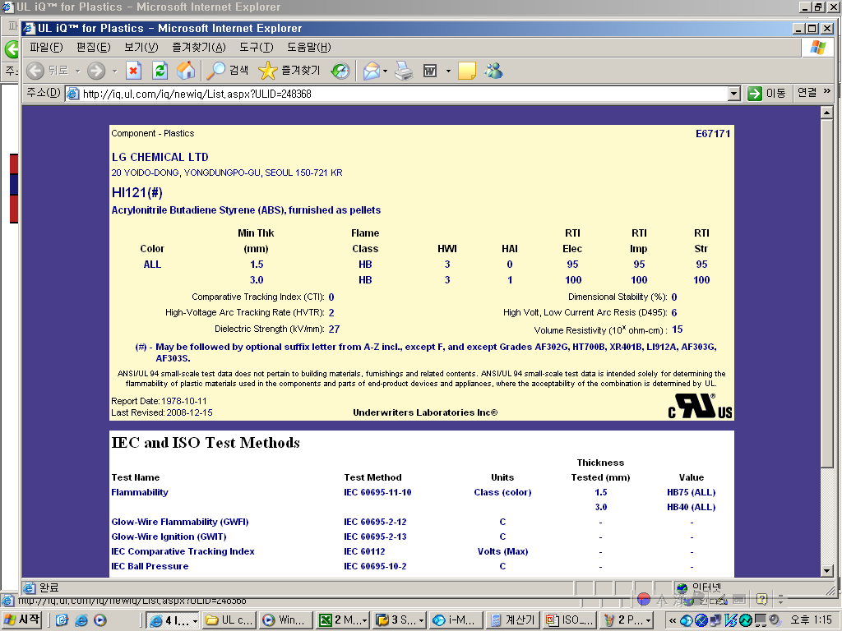Click the 시작 Start button

click(22, 619)
